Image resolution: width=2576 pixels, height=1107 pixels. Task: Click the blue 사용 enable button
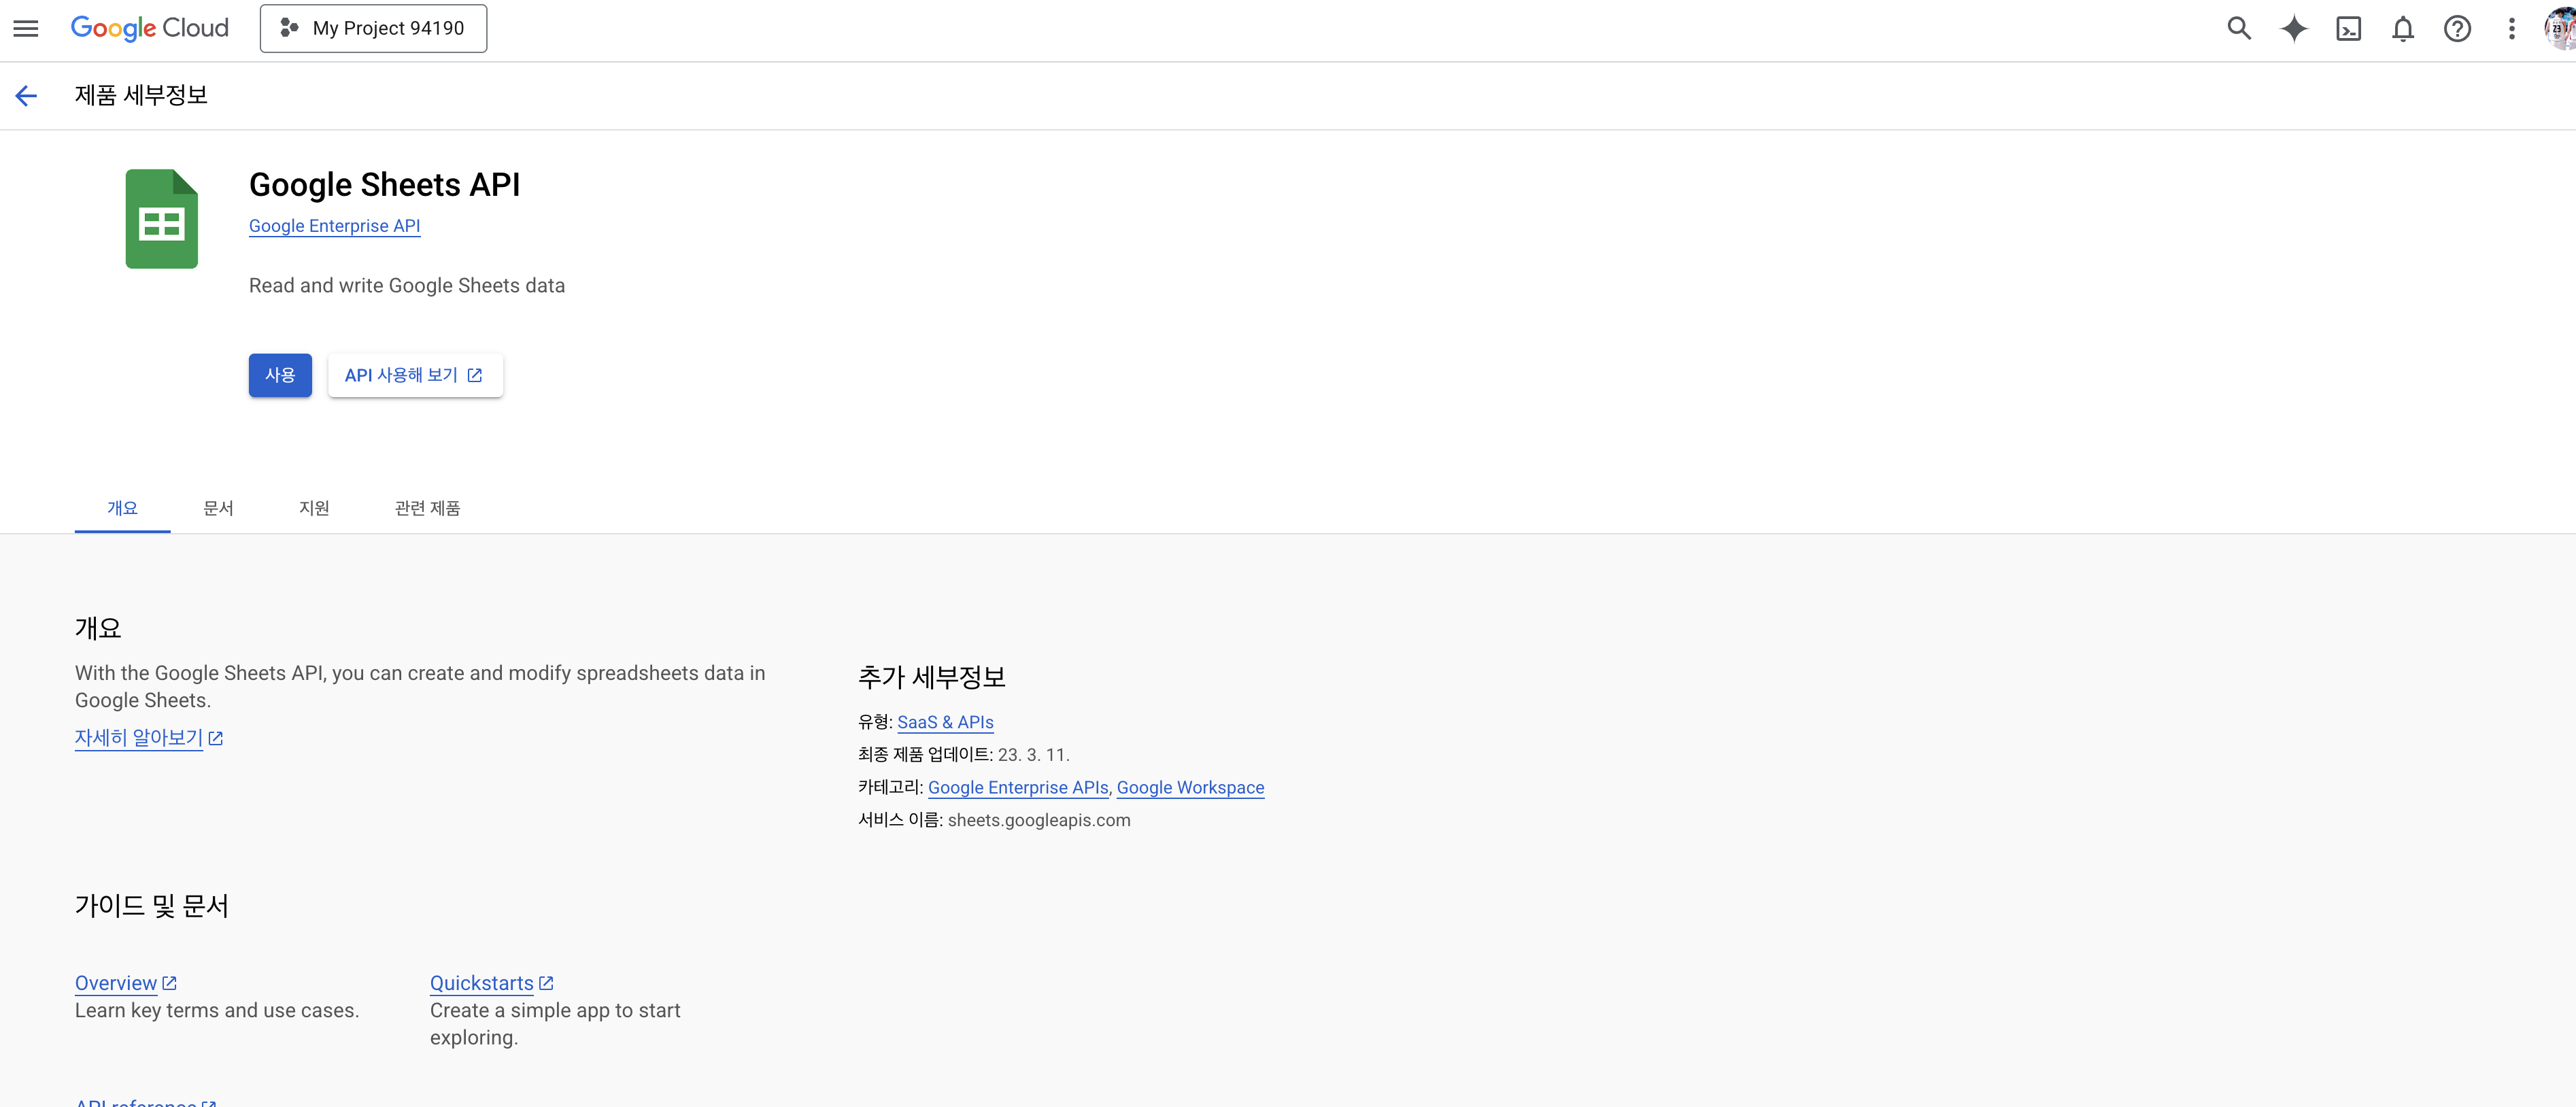(280, 375)
